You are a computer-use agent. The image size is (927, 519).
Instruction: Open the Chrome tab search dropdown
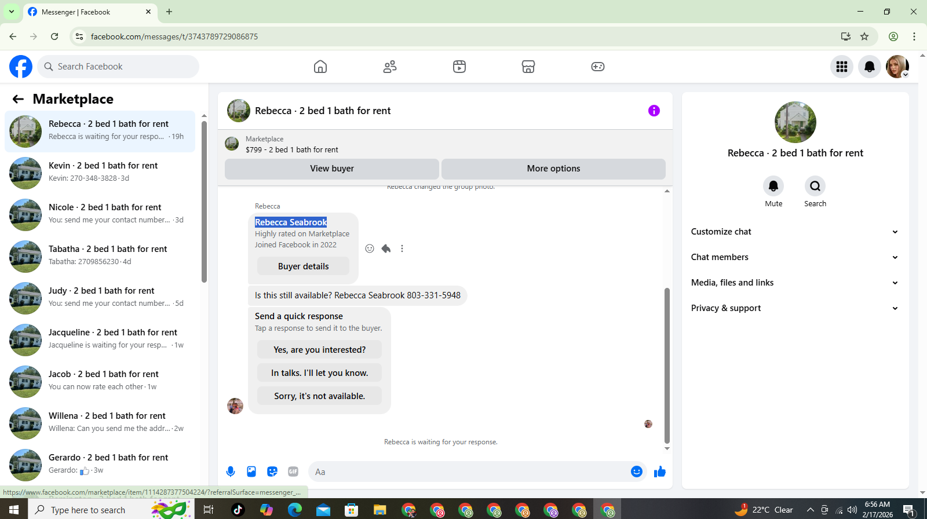click(12, 12)
